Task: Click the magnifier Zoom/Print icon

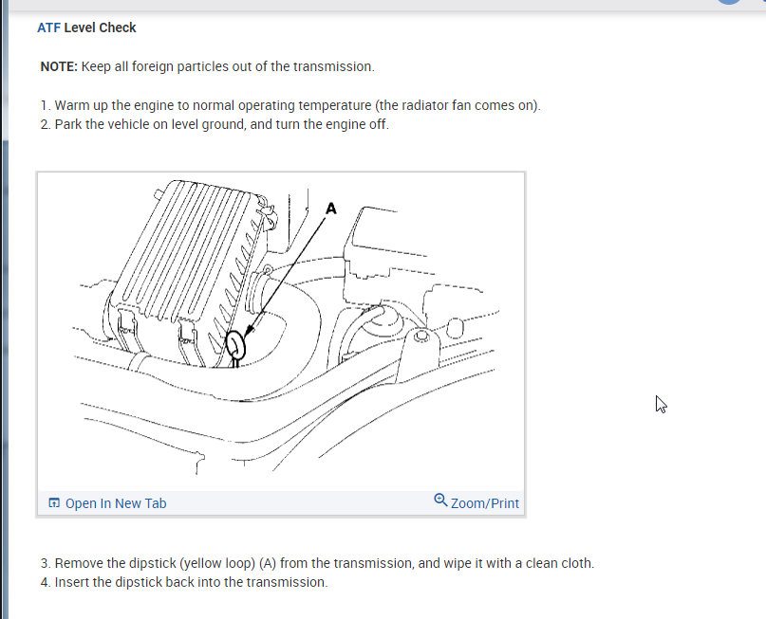Action: pos(440,501)
